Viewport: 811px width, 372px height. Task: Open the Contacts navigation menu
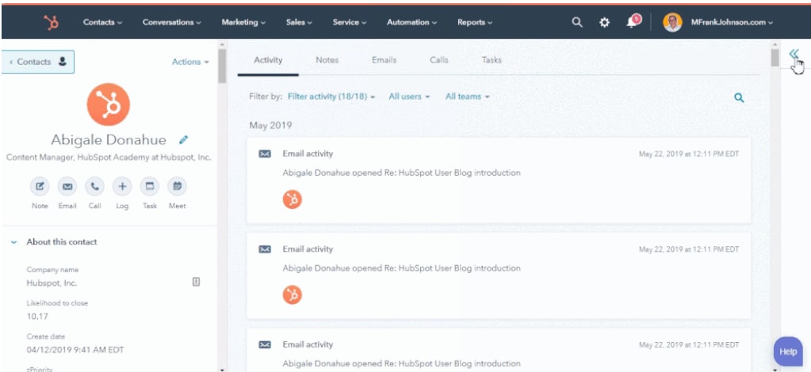[102, 22]
